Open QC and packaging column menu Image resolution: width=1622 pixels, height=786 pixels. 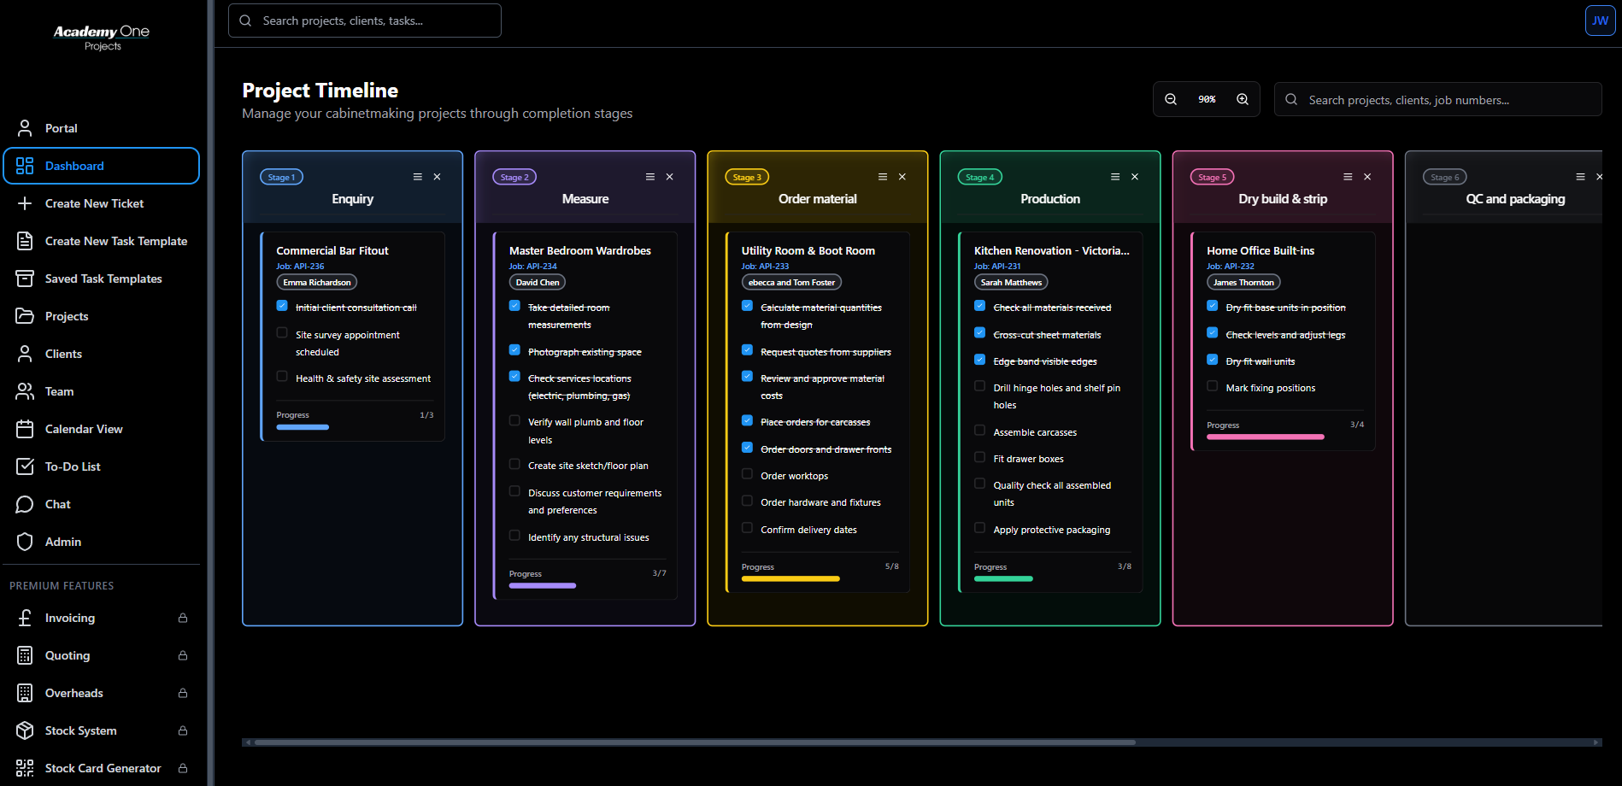(1580, 177)
